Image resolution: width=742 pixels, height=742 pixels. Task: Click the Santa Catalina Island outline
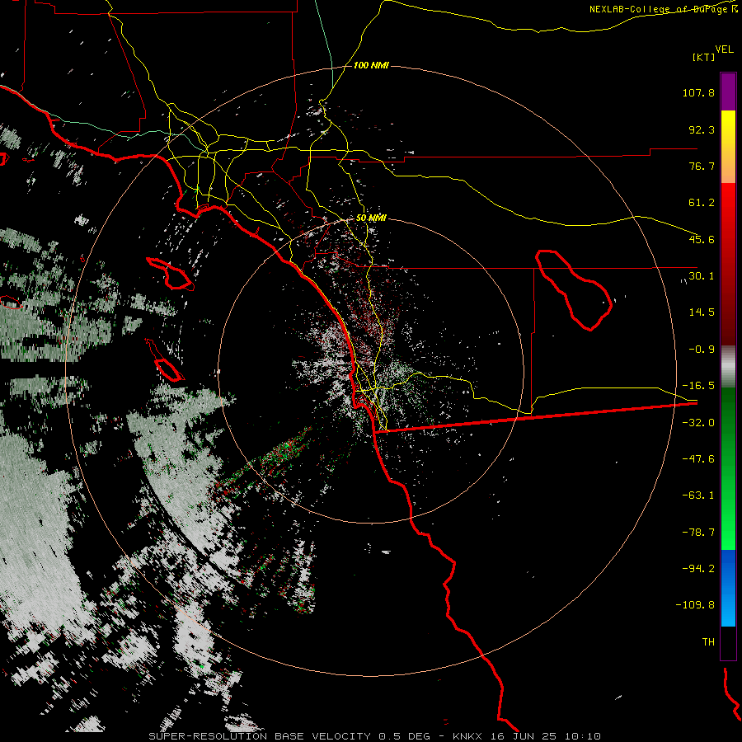click(x=171, y=274)
